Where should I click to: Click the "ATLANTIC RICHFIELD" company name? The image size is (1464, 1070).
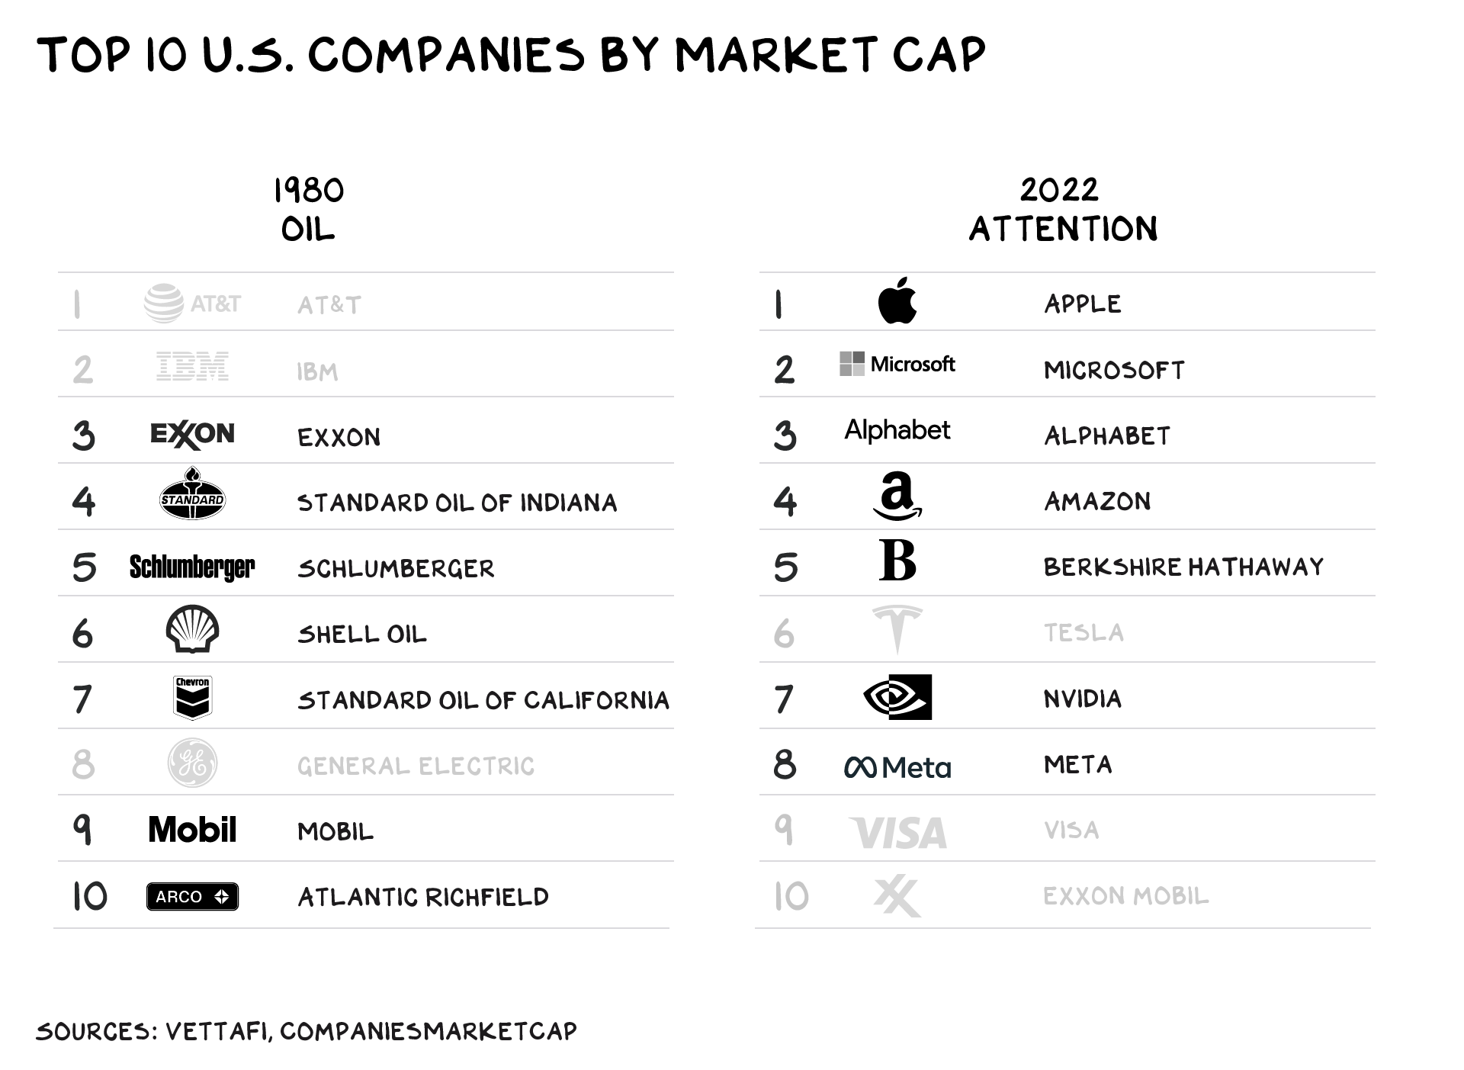point(423,897)
